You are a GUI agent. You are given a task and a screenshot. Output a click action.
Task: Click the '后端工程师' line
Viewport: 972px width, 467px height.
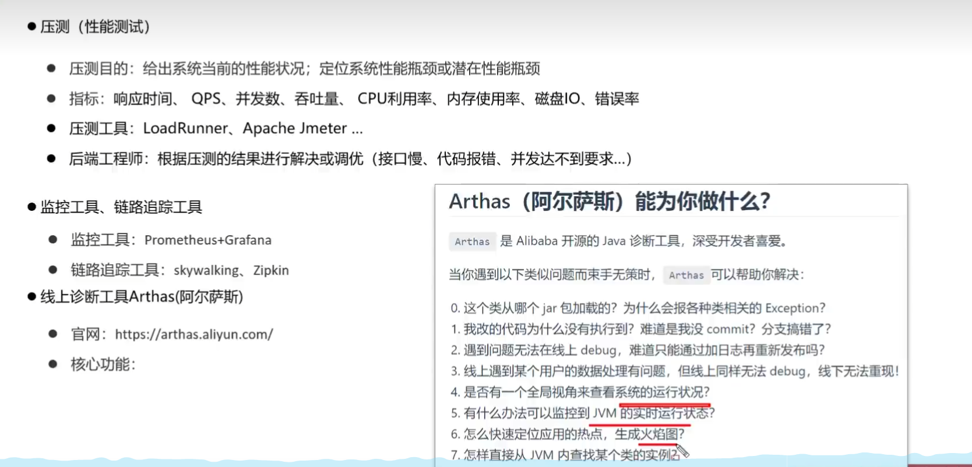(x=350, y=159)
